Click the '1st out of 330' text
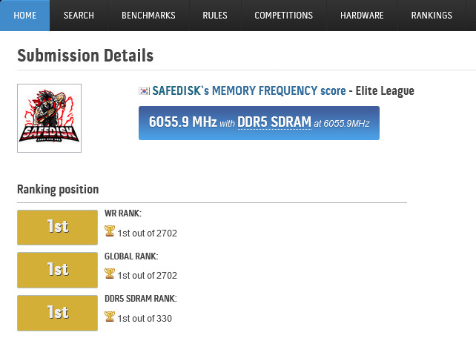 point(145,318)
